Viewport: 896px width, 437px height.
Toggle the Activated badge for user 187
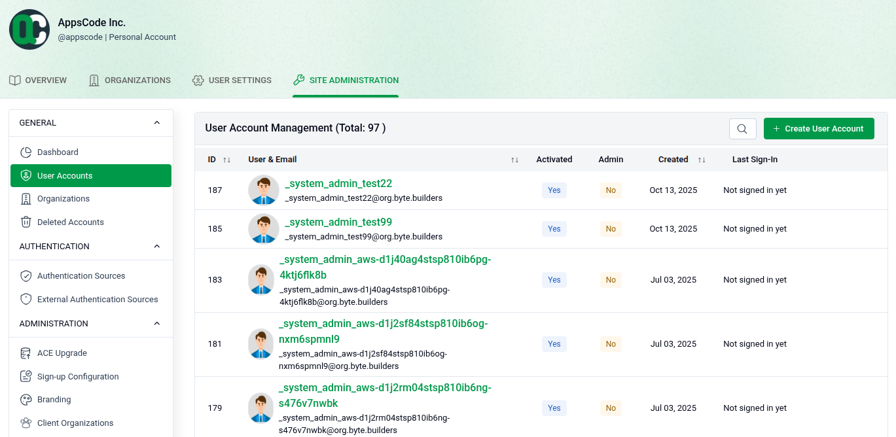coord(554,190)
